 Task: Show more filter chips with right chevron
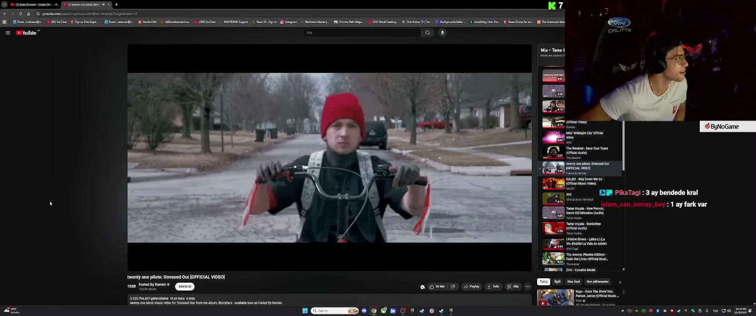pos(620,282)
